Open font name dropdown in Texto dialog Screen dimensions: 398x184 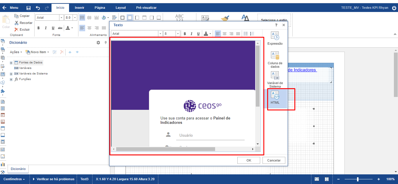click(x=160, y=34)
